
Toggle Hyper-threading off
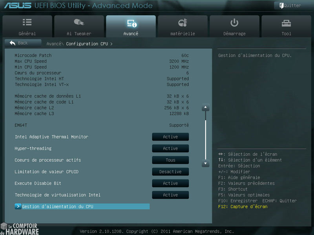click(170, 148)
